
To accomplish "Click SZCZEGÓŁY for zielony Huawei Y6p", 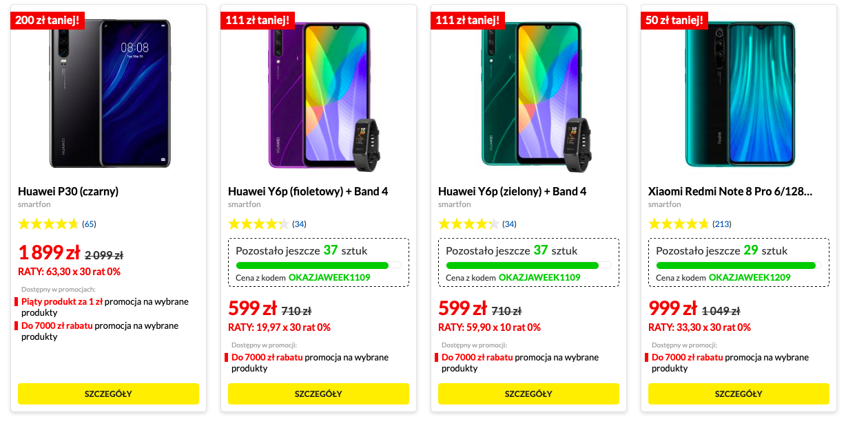I will click(528, 394).
